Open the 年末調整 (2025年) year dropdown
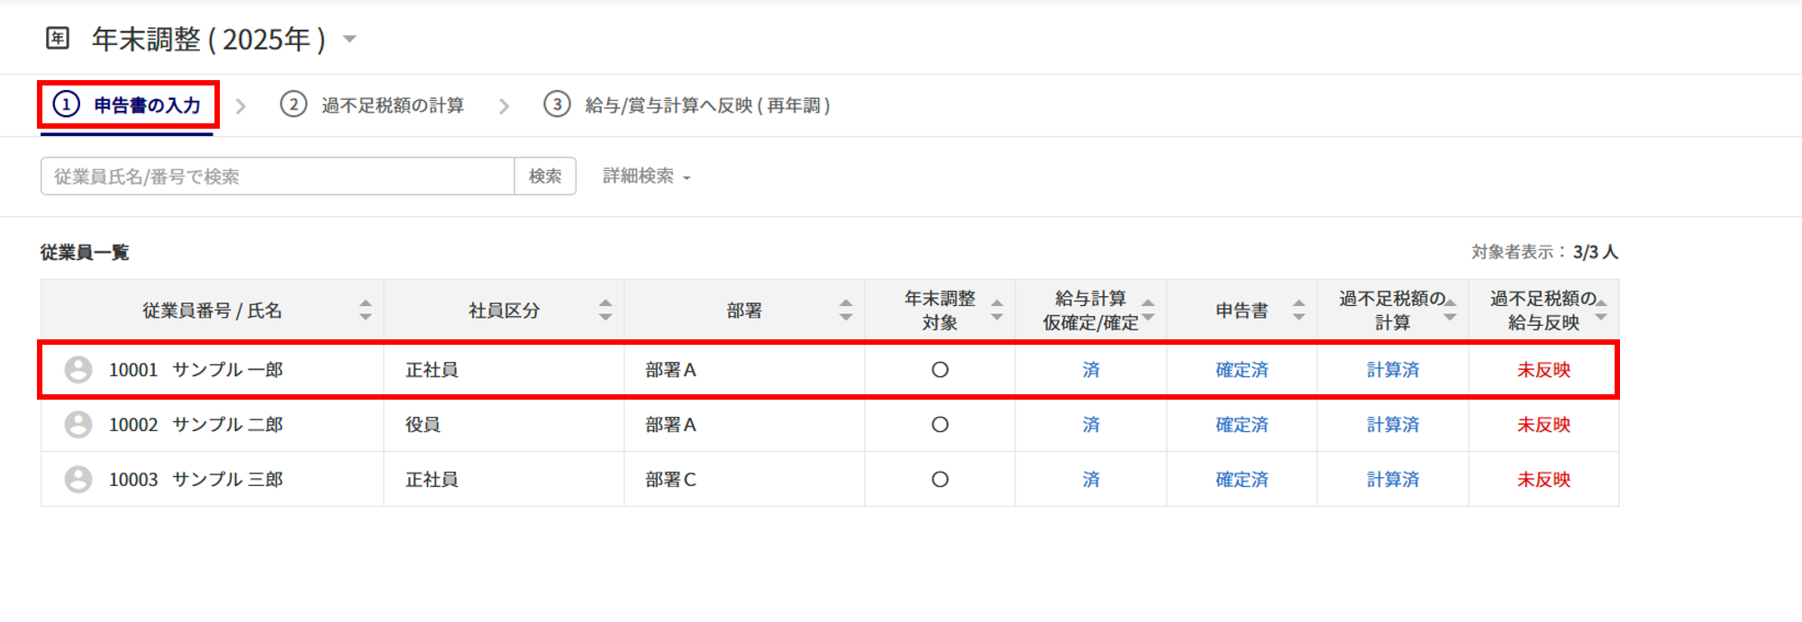The image size is (1802, 622). pyautogui.click(x=350, y=39)
